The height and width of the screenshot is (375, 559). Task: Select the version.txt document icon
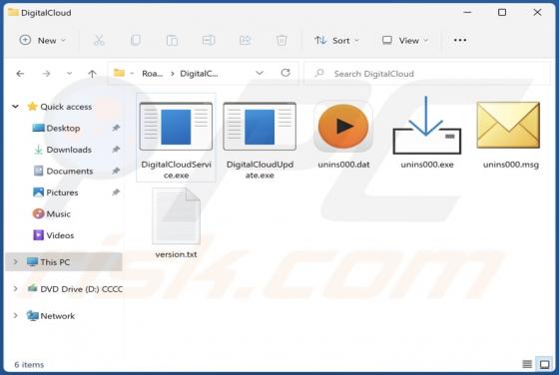(x=176, y=215)
